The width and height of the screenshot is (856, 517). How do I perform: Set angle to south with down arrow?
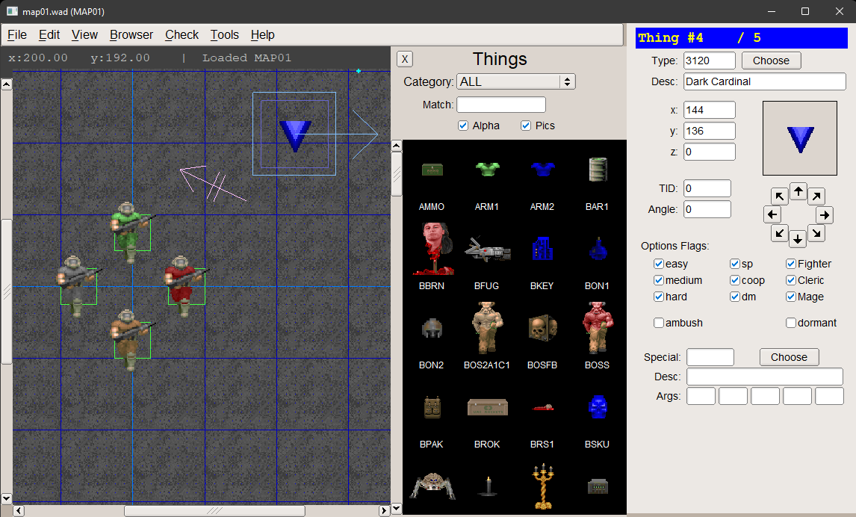click(x=798, y=239)
